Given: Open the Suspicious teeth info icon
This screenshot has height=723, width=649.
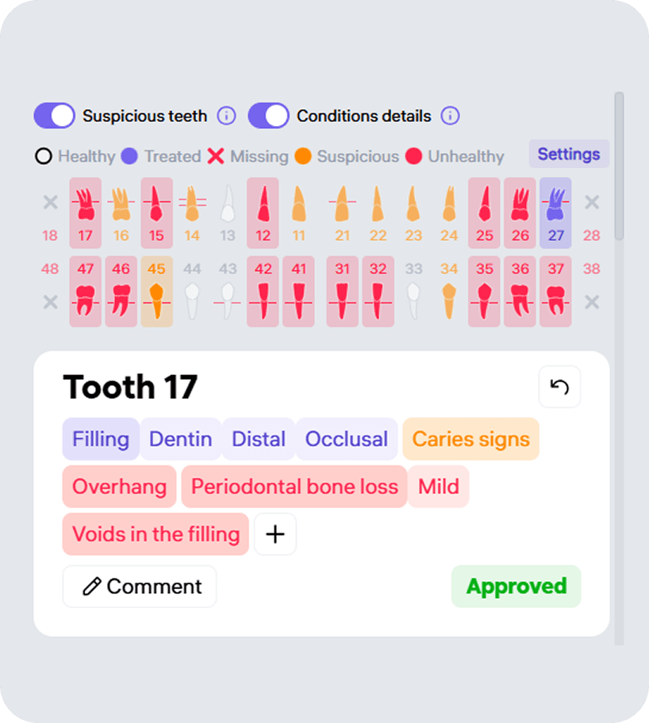Looking at the screenshot, I should click(x=227, y=116).
